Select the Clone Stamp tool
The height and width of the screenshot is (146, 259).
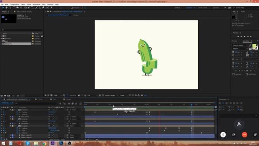[x=40, y=8]
